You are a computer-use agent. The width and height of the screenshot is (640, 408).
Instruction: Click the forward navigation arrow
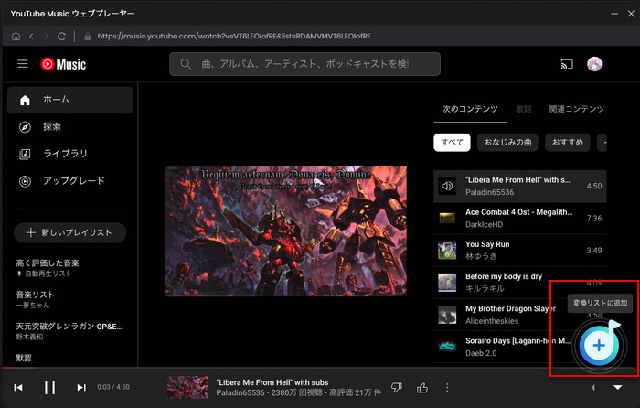coord(46,37)
